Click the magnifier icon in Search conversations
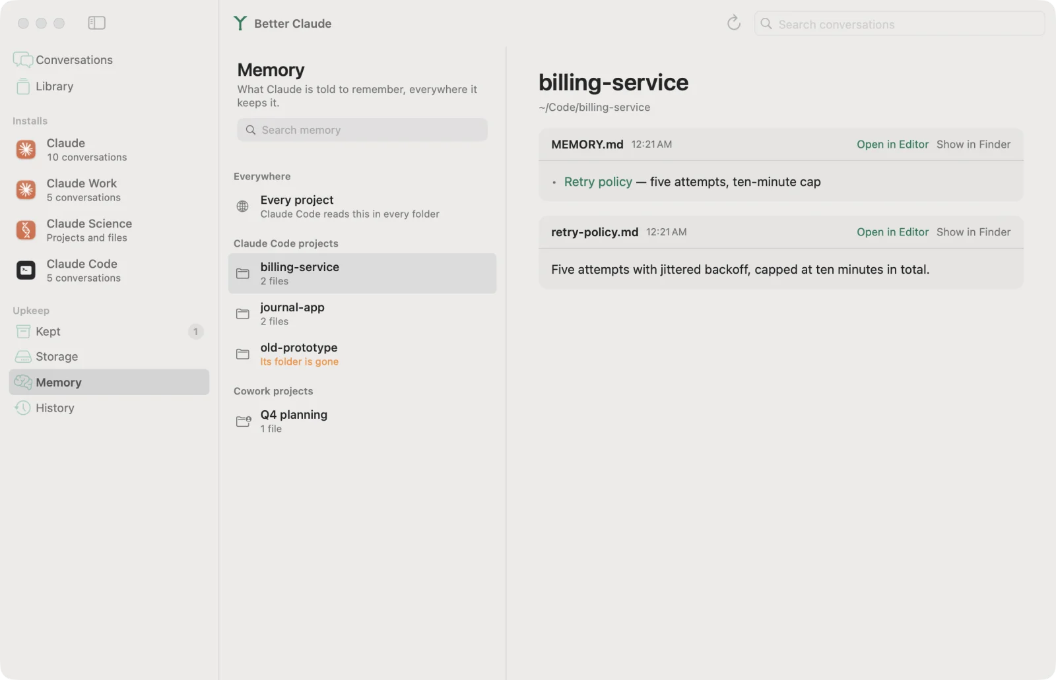 tap(766, 24)
